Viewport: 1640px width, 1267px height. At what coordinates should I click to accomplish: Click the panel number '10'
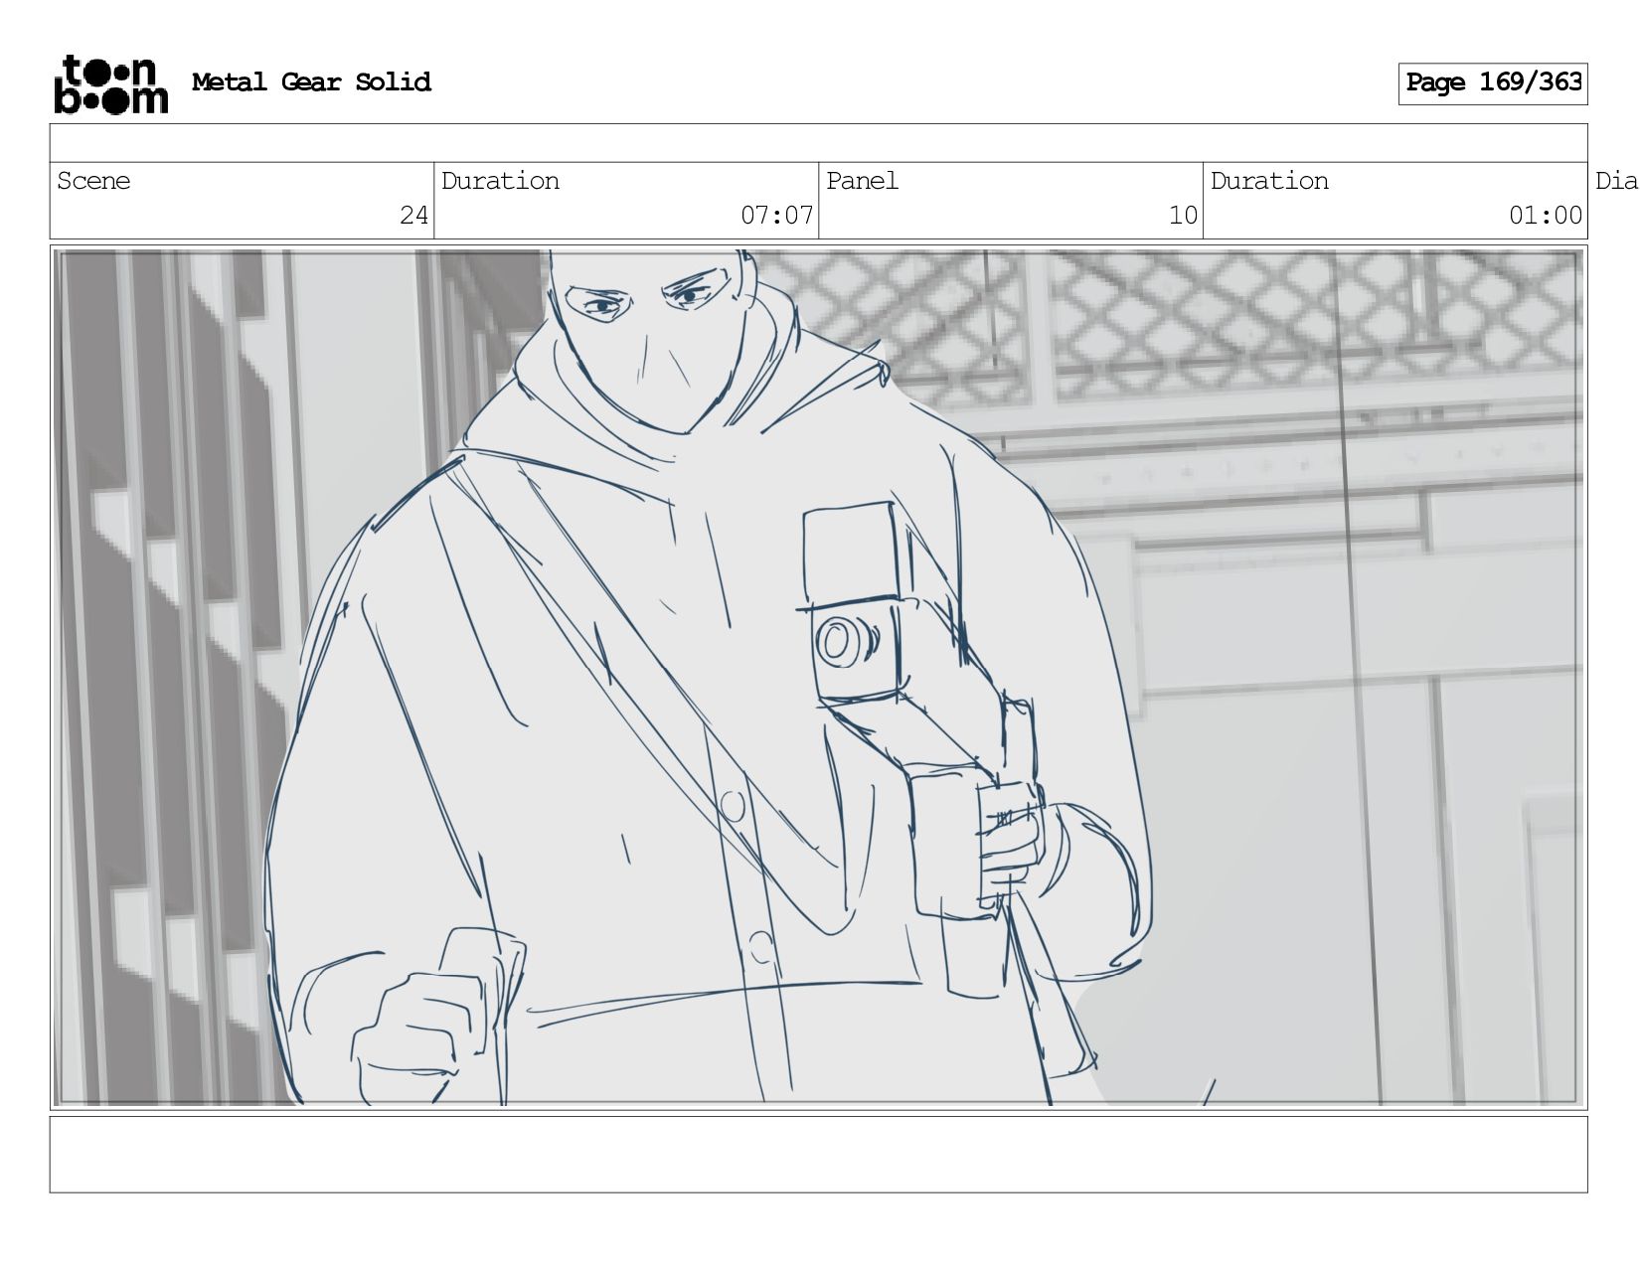pyautogui.click(x=1183, y=216)
